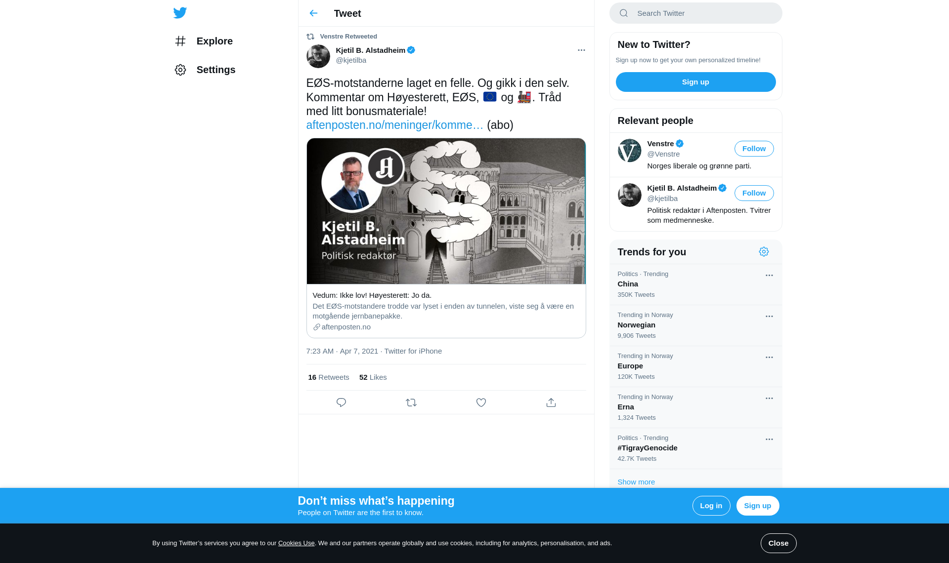
Task: Open the #TigrayGenocide trend
Action: tap(695, 448)
